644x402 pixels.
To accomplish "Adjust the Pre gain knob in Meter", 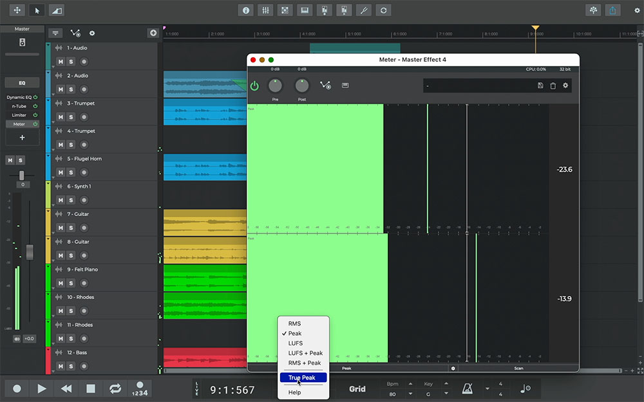I will [x=275, y=85].
